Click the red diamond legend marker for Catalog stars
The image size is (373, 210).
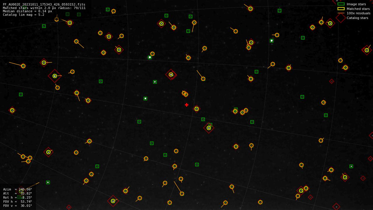(x=341, y=18)
